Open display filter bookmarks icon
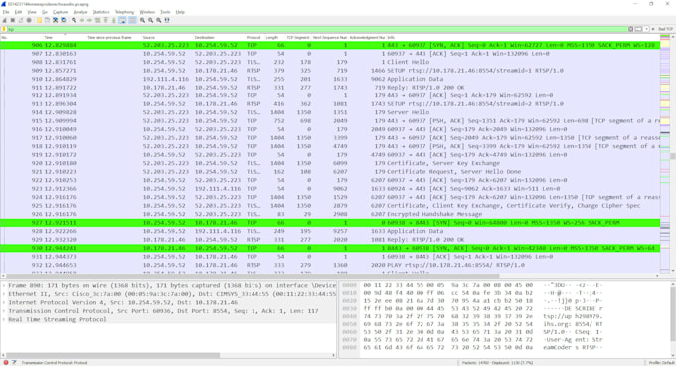This screenshot has width=676, height=366. click(4, 29)
